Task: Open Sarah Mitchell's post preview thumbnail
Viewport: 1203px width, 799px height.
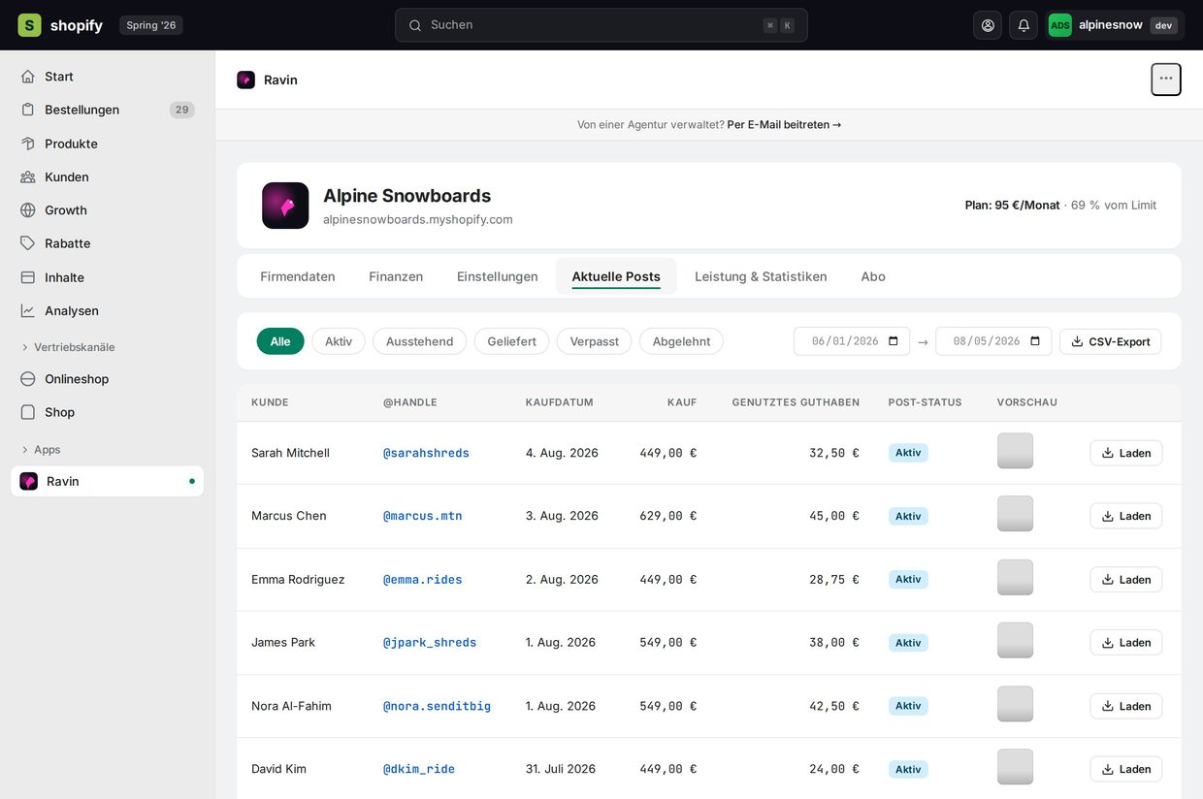Action: click(1015, 451)
